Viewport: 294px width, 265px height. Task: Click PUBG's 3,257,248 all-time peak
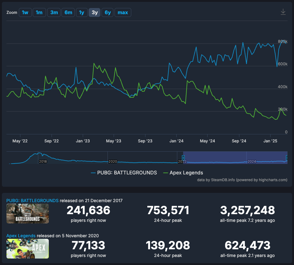[x=247, y=210]
